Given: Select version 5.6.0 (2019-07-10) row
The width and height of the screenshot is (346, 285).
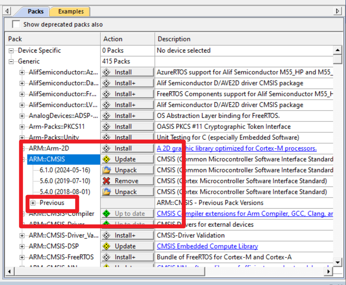Looking at the screenshot, I should click(65, 181).
